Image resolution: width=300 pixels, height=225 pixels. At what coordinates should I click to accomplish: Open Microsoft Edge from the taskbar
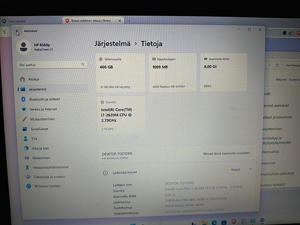214,222
